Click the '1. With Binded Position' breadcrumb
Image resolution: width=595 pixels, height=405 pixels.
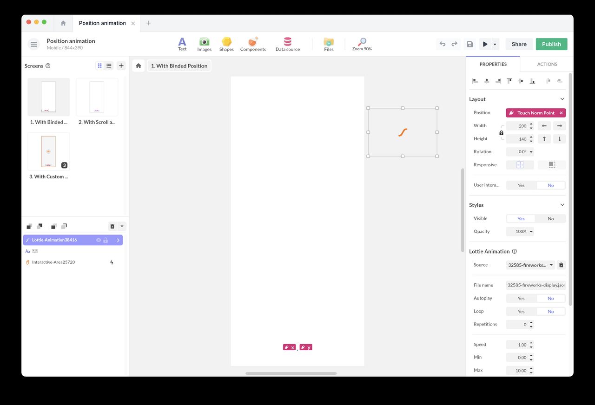179,65
